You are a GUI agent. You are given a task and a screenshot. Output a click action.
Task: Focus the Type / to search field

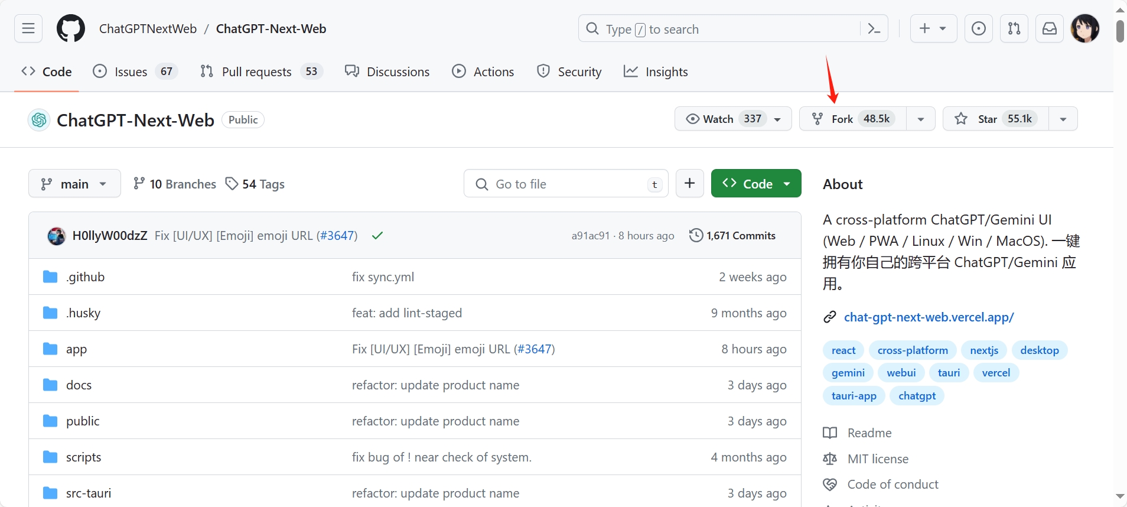(732, 28)
